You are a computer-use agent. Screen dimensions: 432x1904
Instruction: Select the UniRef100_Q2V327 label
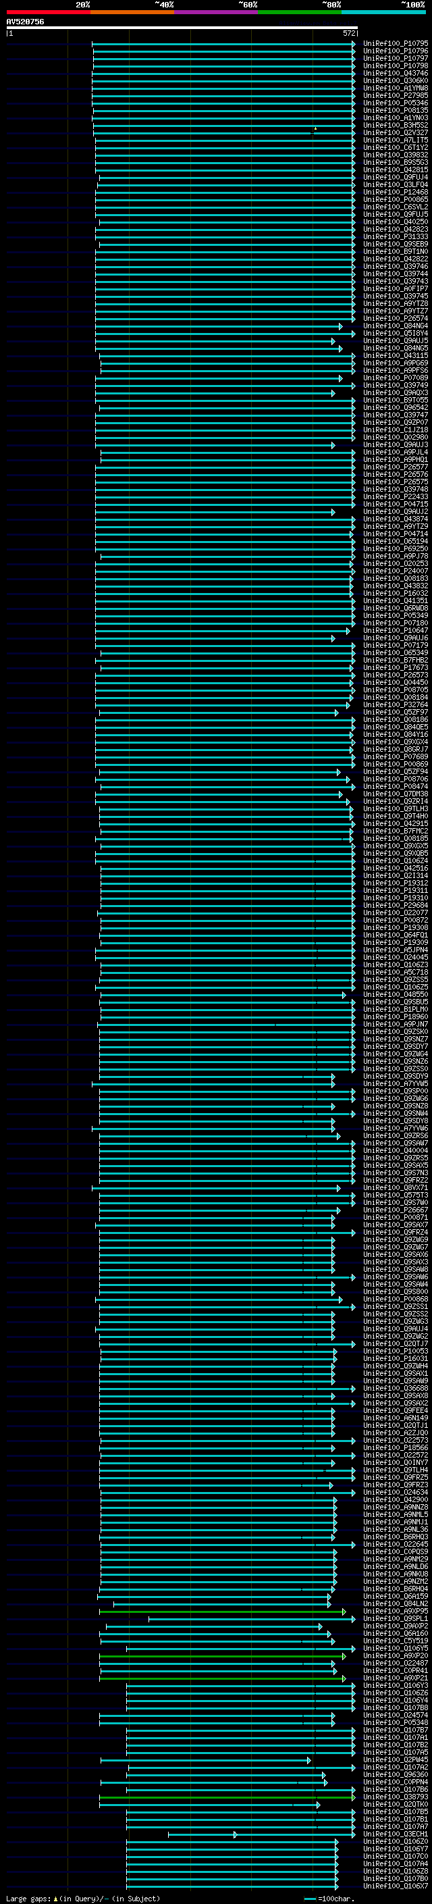tap(395, 133)
